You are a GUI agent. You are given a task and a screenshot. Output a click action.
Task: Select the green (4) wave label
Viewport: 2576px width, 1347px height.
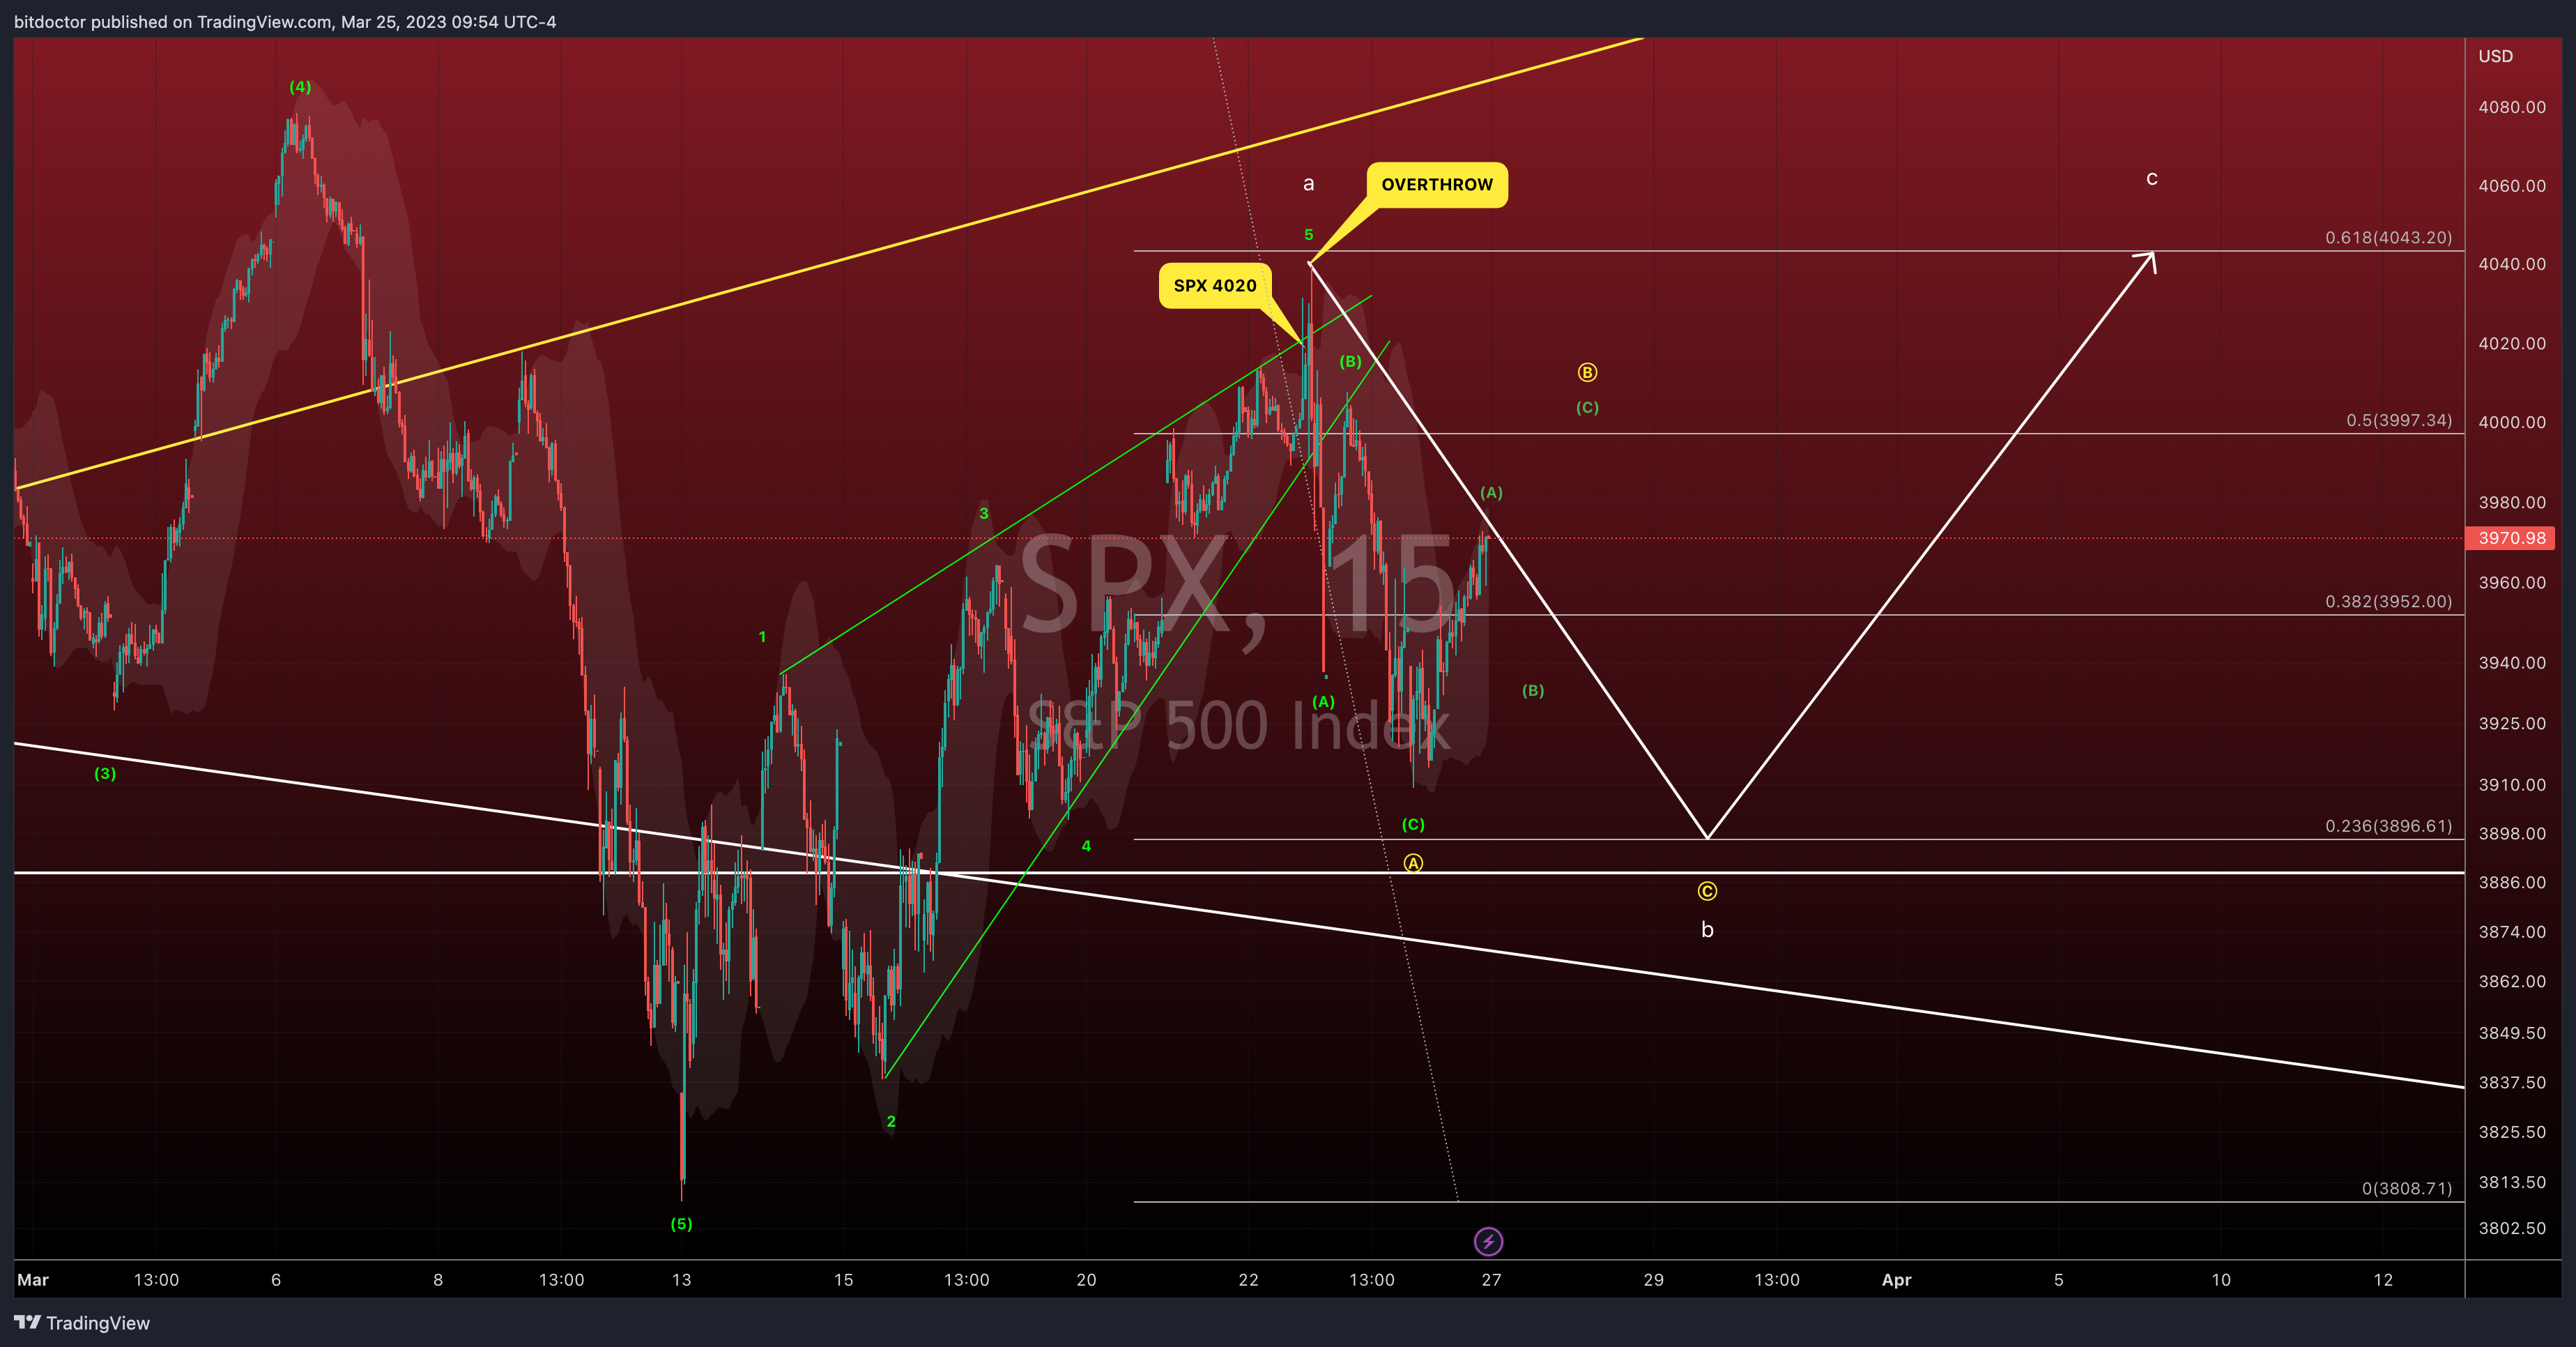(x=300, y=87)
